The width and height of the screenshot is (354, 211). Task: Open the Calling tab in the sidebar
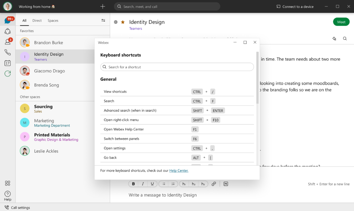[7, 52]
